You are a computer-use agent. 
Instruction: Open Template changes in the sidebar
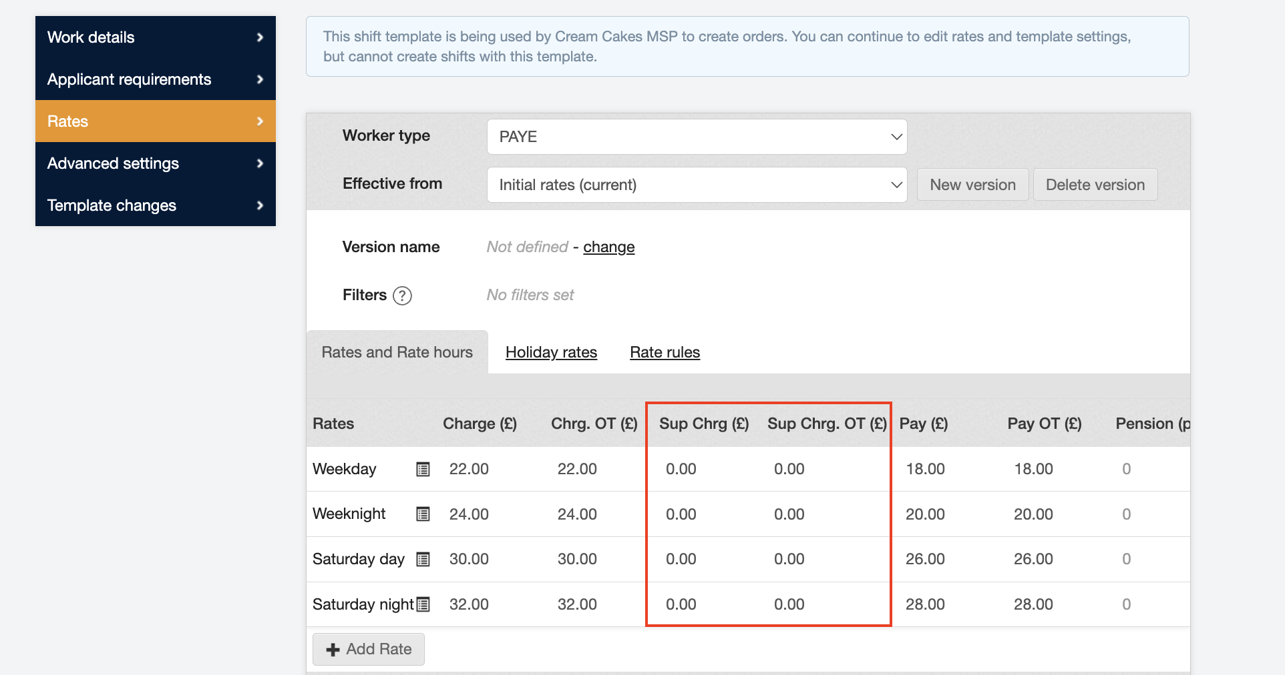coord(155,205)
